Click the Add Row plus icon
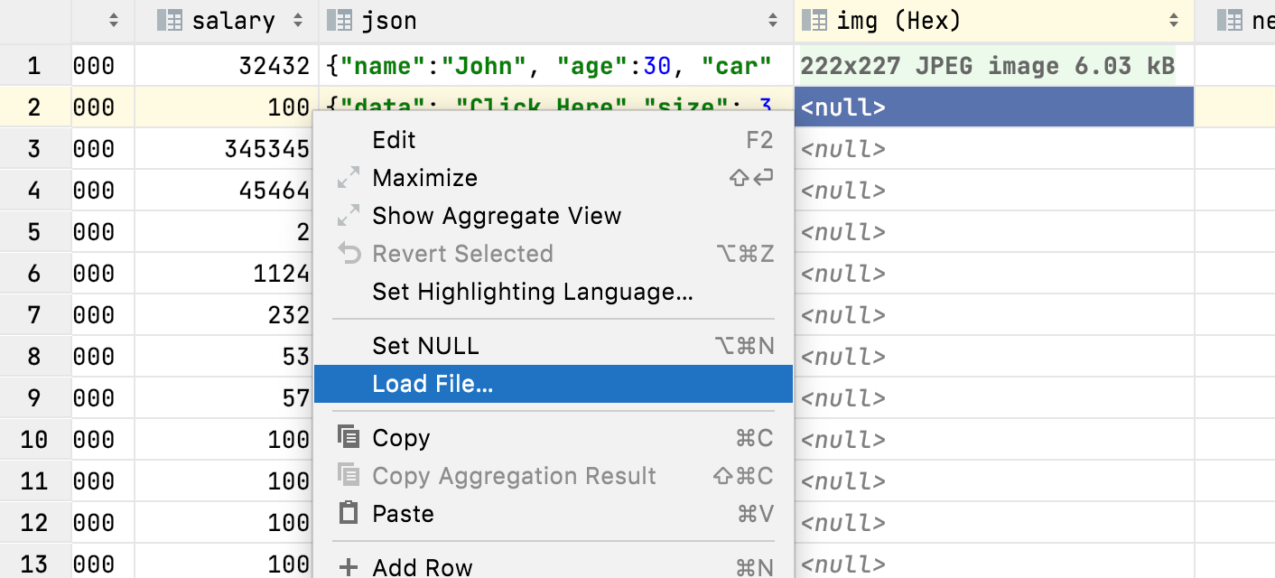Viewport: 1275px width, 578px height. 348,567
